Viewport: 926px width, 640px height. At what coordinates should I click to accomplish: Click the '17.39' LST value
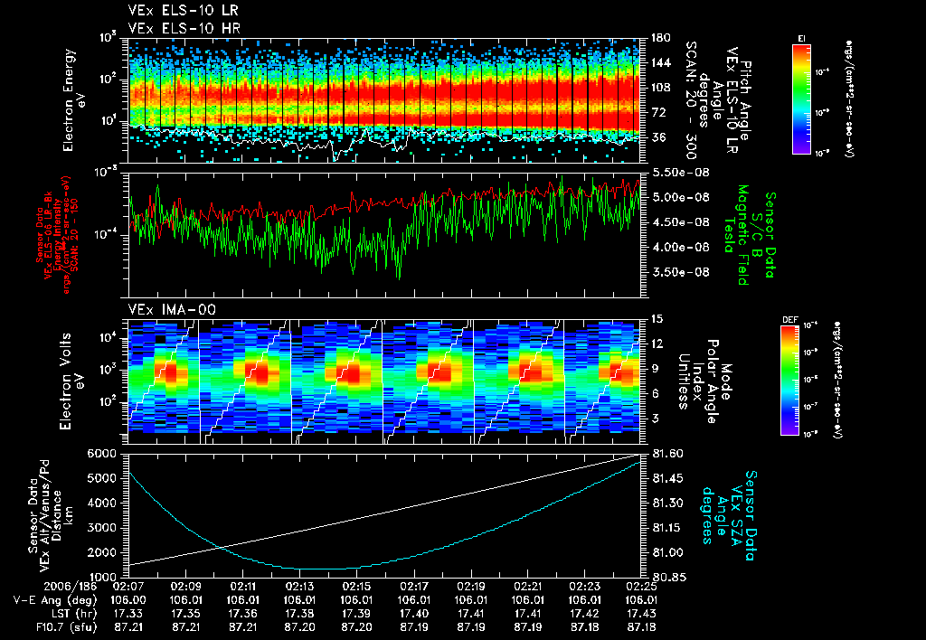coord(356,614)
